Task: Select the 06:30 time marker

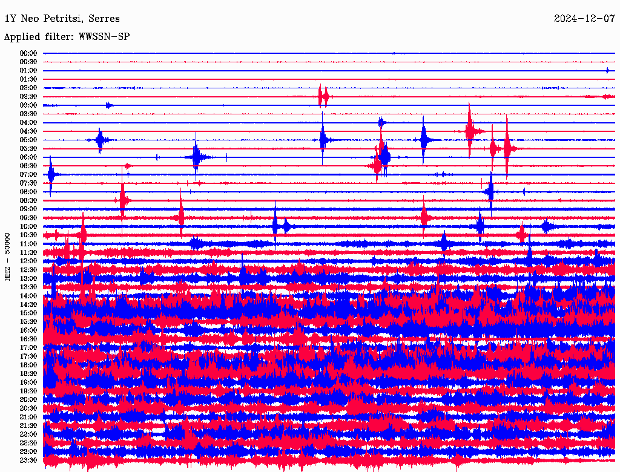Action: [x=28, y=166]
